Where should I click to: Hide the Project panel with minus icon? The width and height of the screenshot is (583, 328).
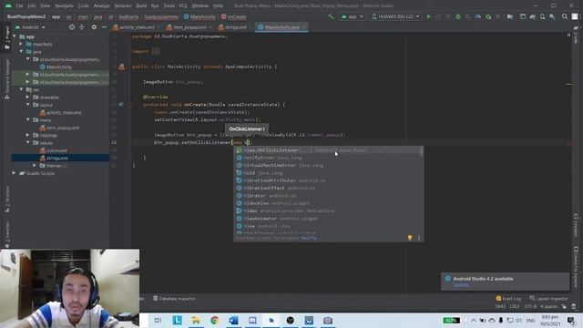tap(104, 27)
